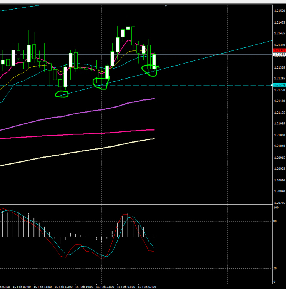Image resolution: width=286 pixels, height=289 pixels.
Task: Click the 1.21010 price scale value
Action: click(279, 146)
